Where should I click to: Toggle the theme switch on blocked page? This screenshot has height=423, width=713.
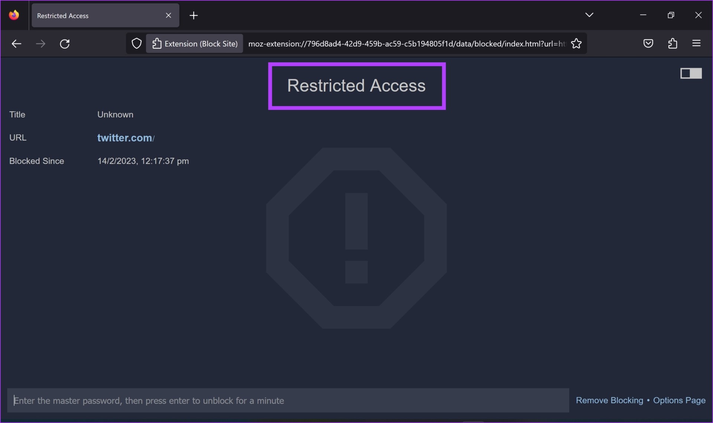[x=691, y=73]
